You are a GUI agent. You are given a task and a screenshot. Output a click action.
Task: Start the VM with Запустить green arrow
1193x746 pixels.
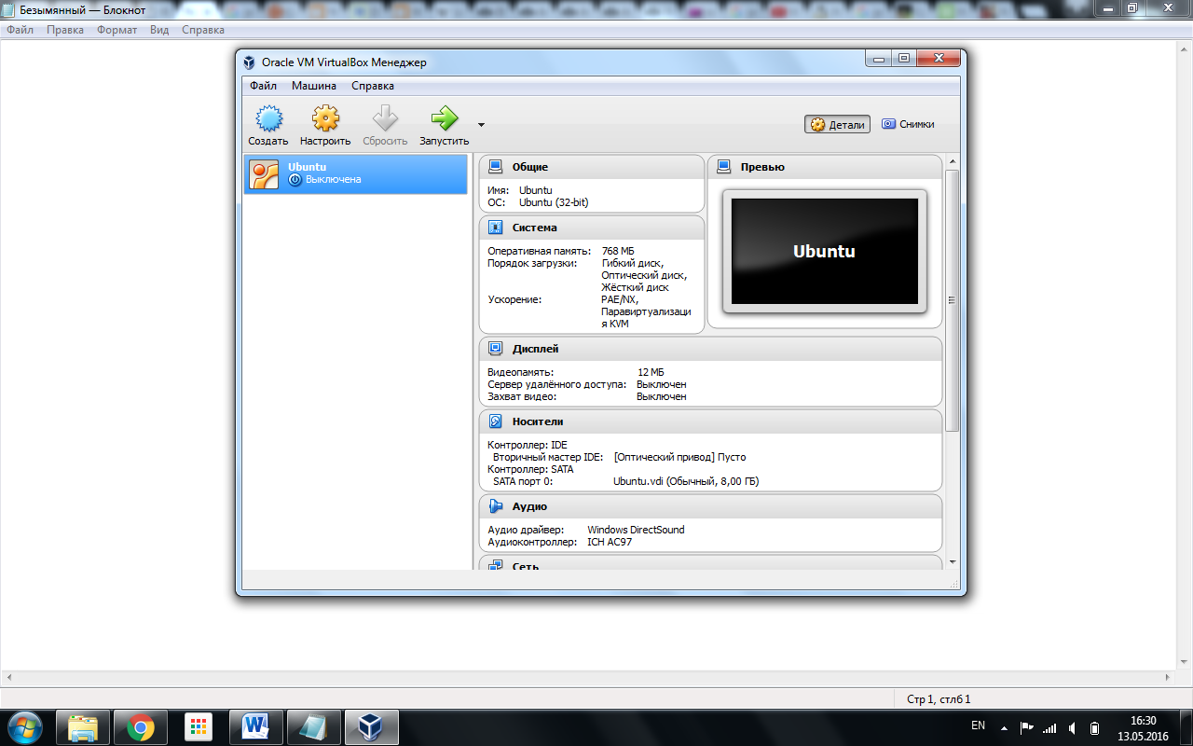click(445, 118)
